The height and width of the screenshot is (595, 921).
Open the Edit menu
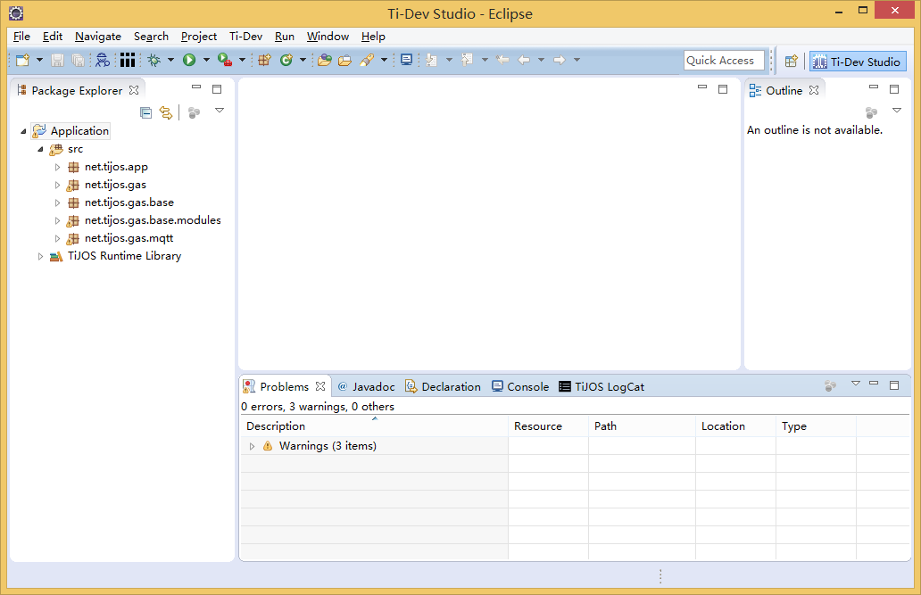click(53, 37)
